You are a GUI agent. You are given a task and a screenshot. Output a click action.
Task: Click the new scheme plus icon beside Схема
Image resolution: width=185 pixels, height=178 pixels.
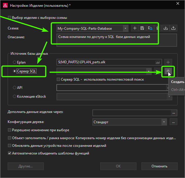click(135, 28)
